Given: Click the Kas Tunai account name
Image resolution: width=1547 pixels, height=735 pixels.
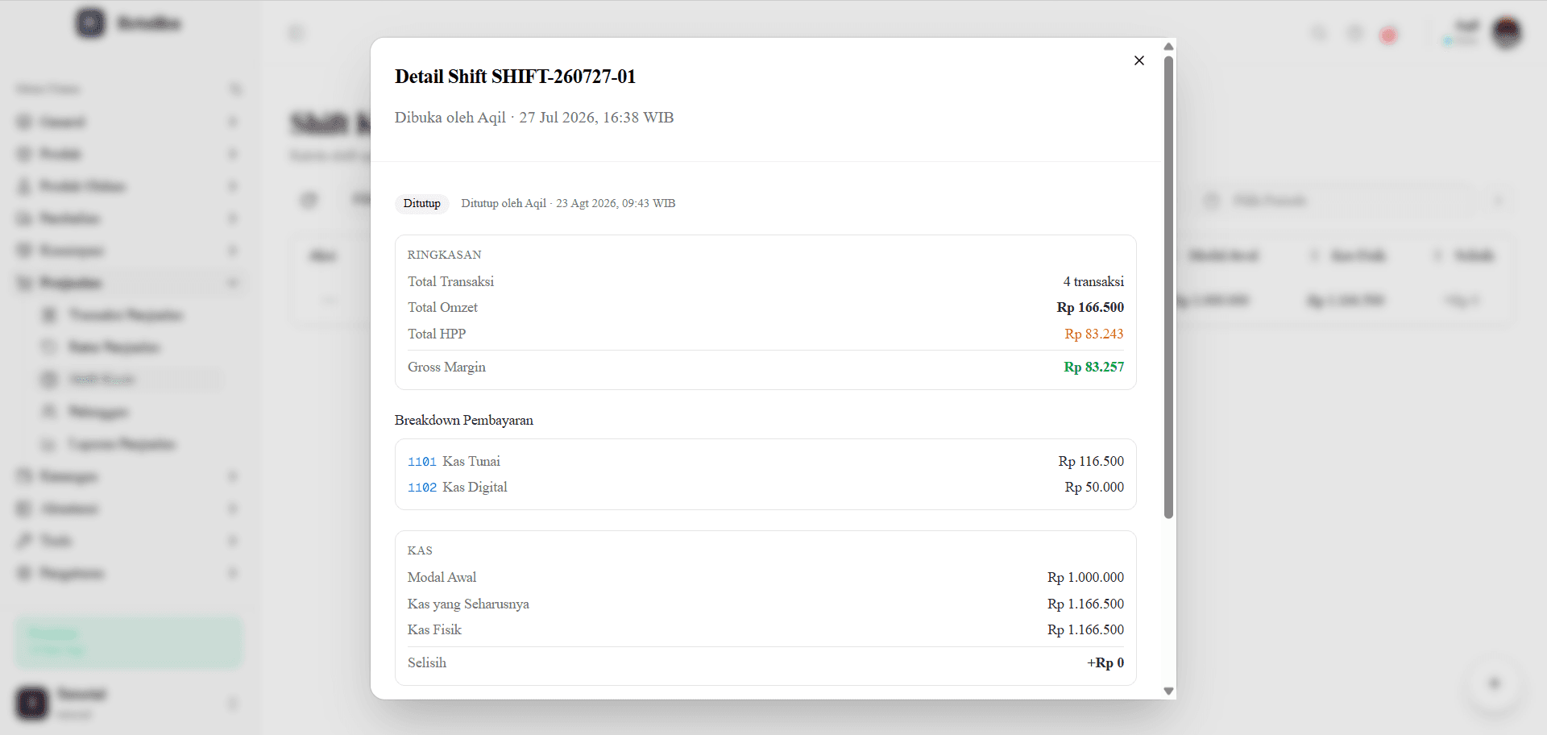Looking at the screenshot, I should tap(471, 461).
